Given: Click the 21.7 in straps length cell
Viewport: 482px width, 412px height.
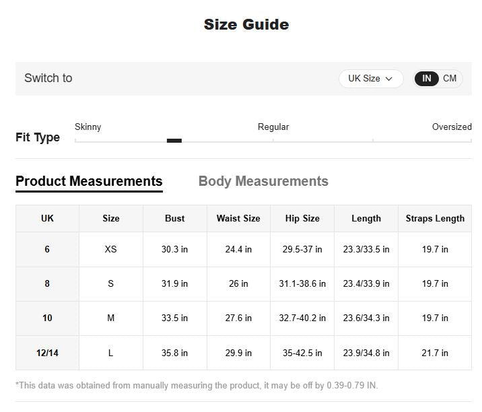Looking at the screenshot, I should tap(435, 353).
